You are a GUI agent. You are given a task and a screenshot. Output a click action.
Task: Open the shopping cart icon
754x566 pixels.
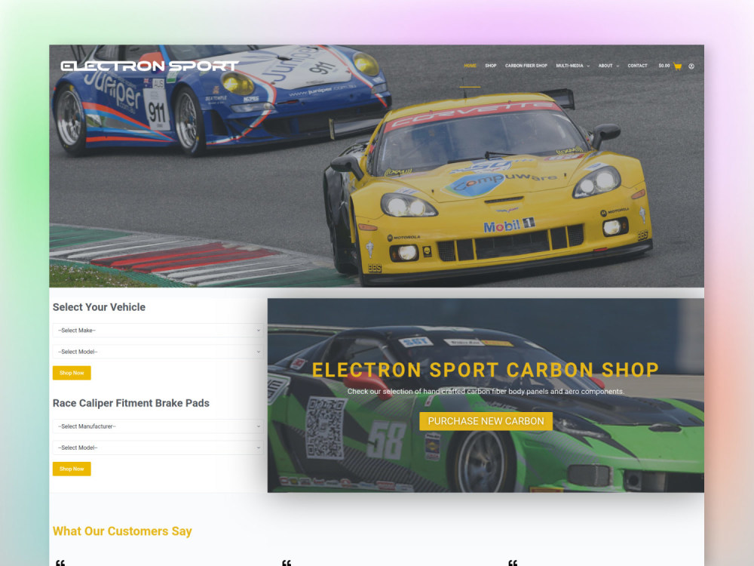click(678, 66)
